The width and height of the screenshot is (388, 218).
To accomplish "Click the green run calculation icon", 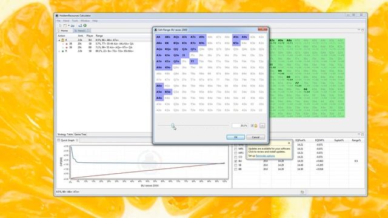I will (85, 25).
